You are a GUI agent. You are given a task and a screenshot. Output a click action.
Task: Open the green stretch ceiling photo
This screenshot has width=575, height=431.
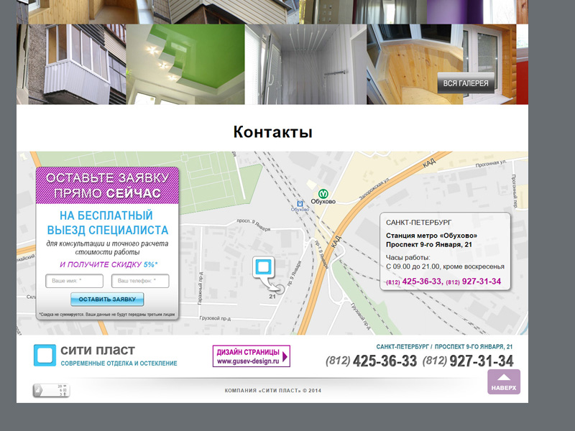(x=185, y=64)
